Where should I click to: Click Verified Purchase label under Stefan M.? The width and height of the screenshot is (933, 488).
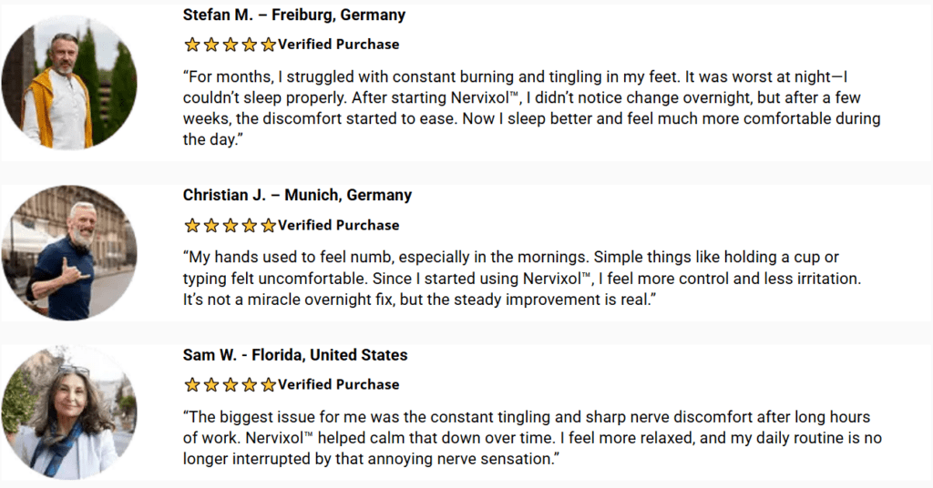tap(339, 45)
